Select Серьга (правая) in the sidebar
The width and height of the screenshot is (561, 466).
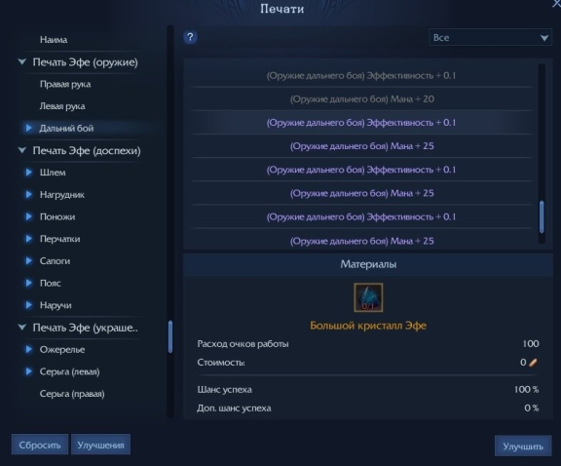coord(72,394)
